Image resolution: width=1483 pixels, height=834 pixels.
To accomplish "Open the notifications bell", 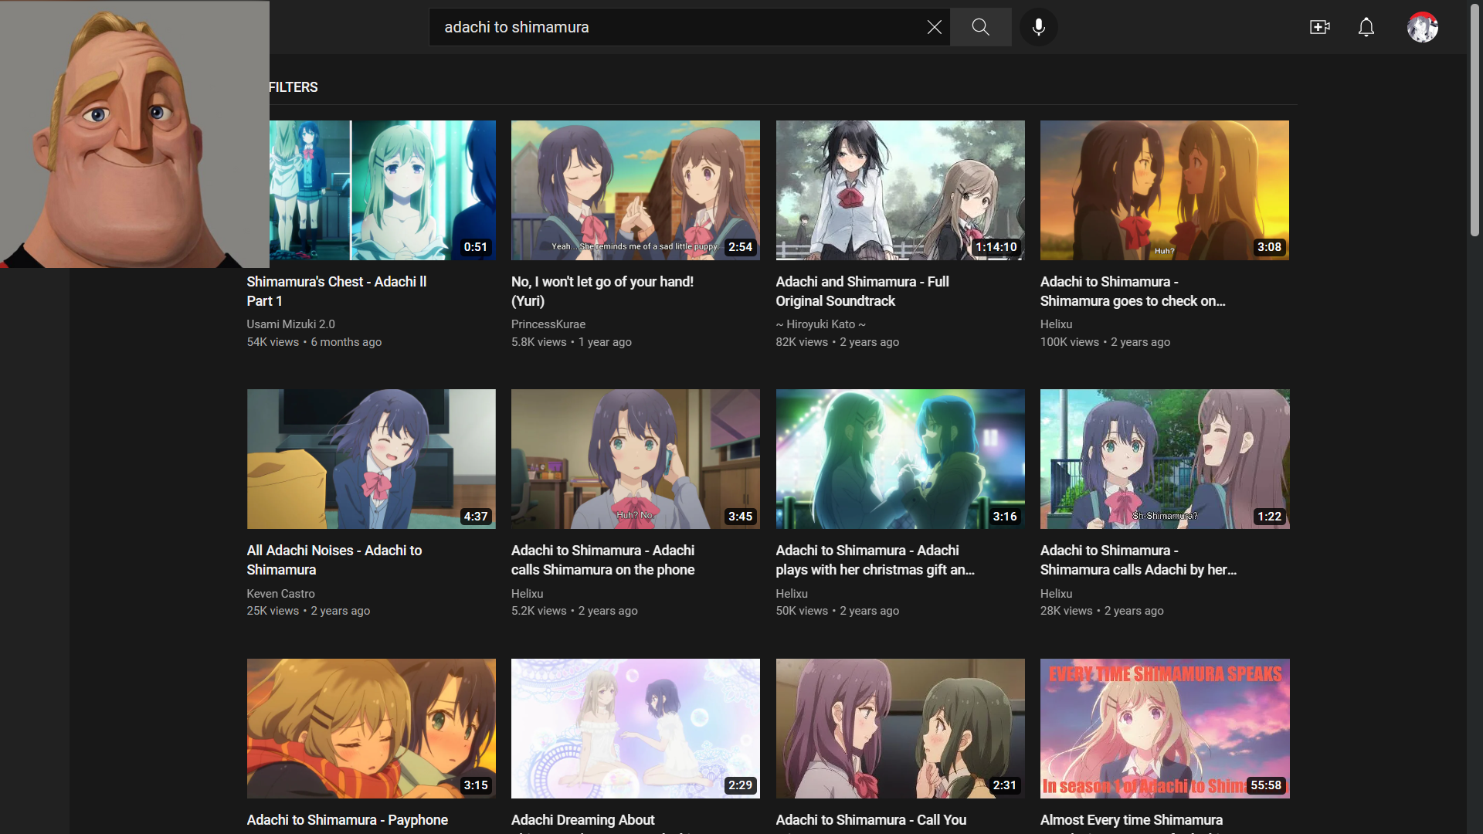I will 1366,27.
